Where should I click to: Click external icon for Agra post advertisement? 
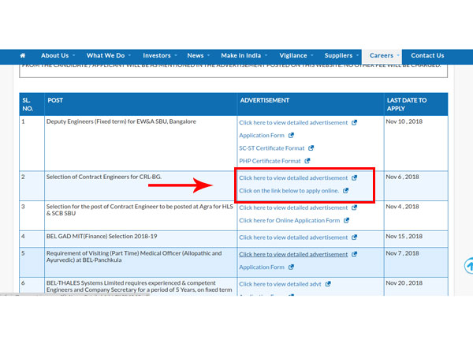(355, 207)
